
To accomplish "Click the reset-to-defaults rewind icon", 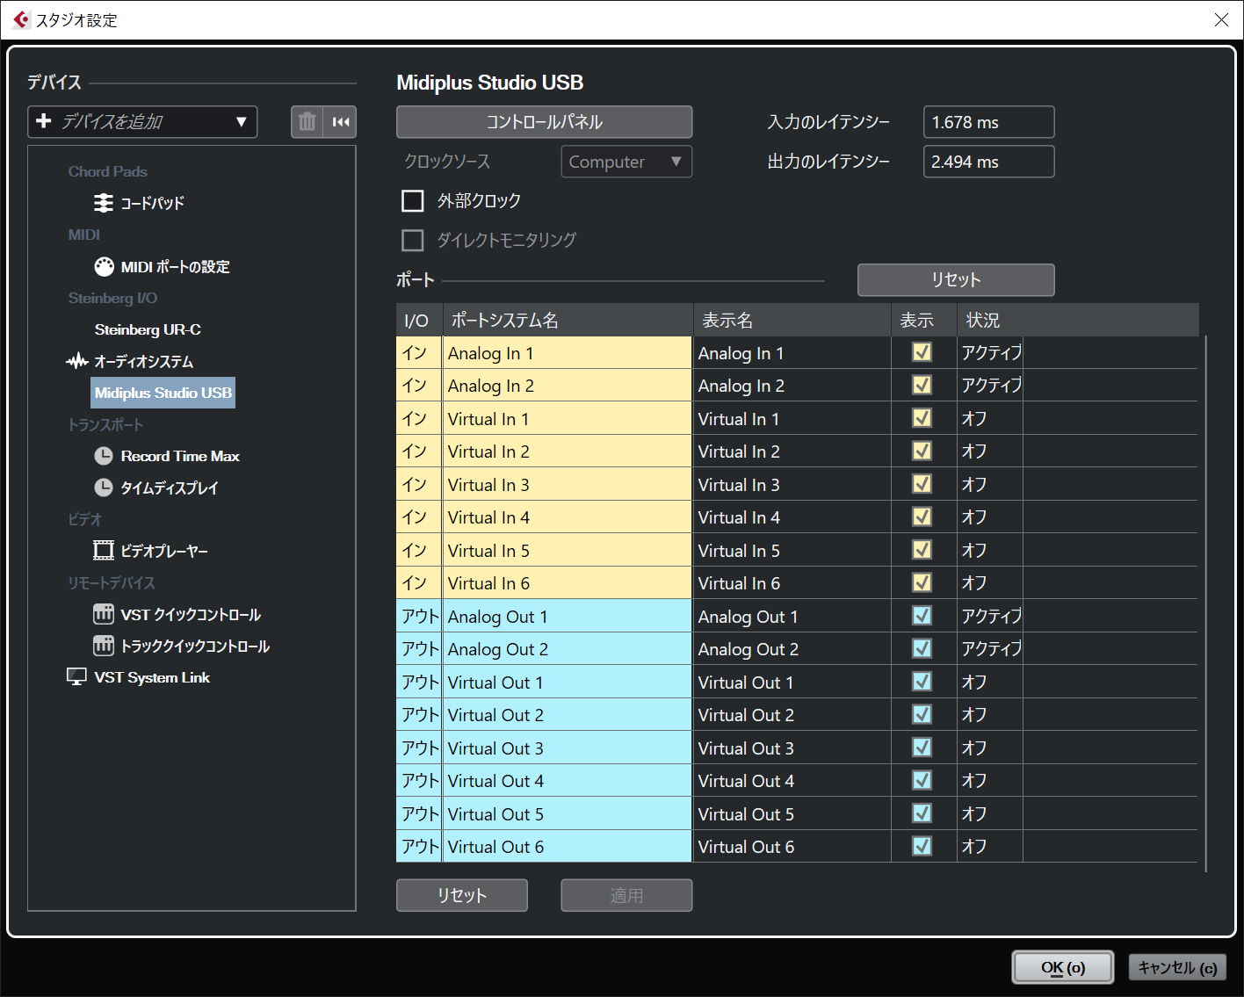I will coord(341,122).
